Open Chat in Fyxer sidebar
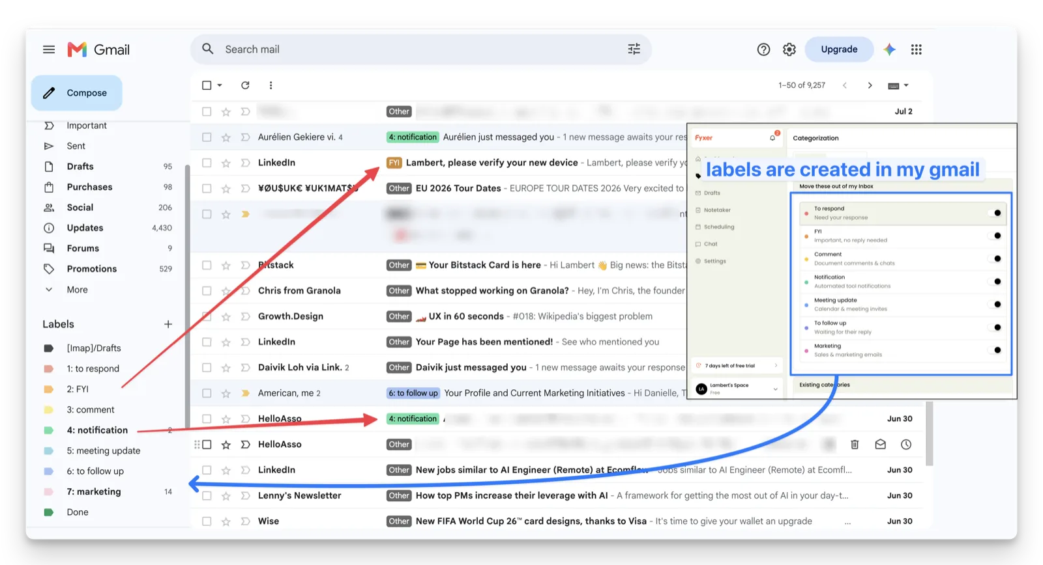This screenshot has height=565, width=1043. [x=710, y=244]
